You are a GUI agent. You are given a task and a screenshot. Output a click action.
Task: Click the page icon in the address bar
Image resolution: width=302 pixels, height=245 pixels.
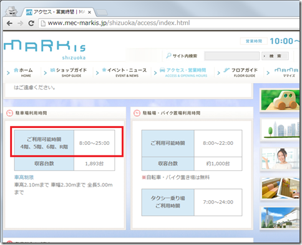(x=43, y=23)
